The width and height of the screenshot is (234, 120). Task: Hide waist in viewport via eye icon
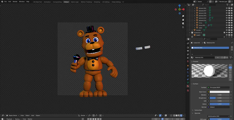point(227,28)
